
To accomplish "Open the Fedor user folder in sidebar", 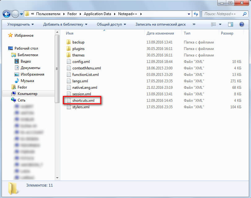I will pyautogui.click(x=22, y=87).
